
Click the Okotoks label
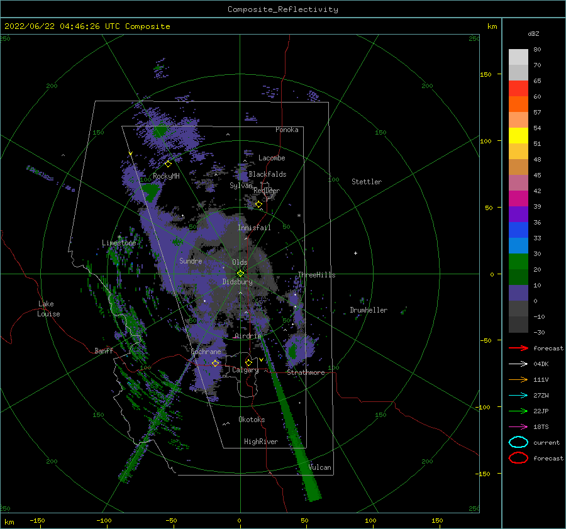click(x=252, y=419)
